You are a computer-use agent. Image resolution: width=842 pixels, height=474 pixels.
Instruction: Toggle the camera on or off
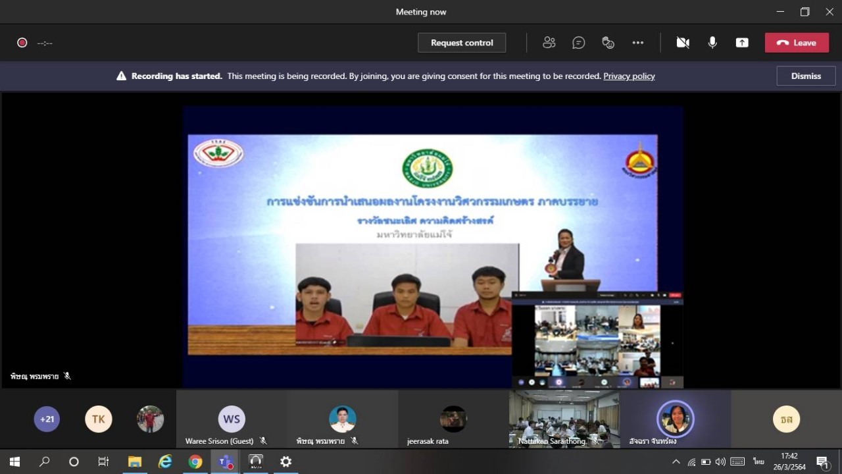(x=683, y=43)
